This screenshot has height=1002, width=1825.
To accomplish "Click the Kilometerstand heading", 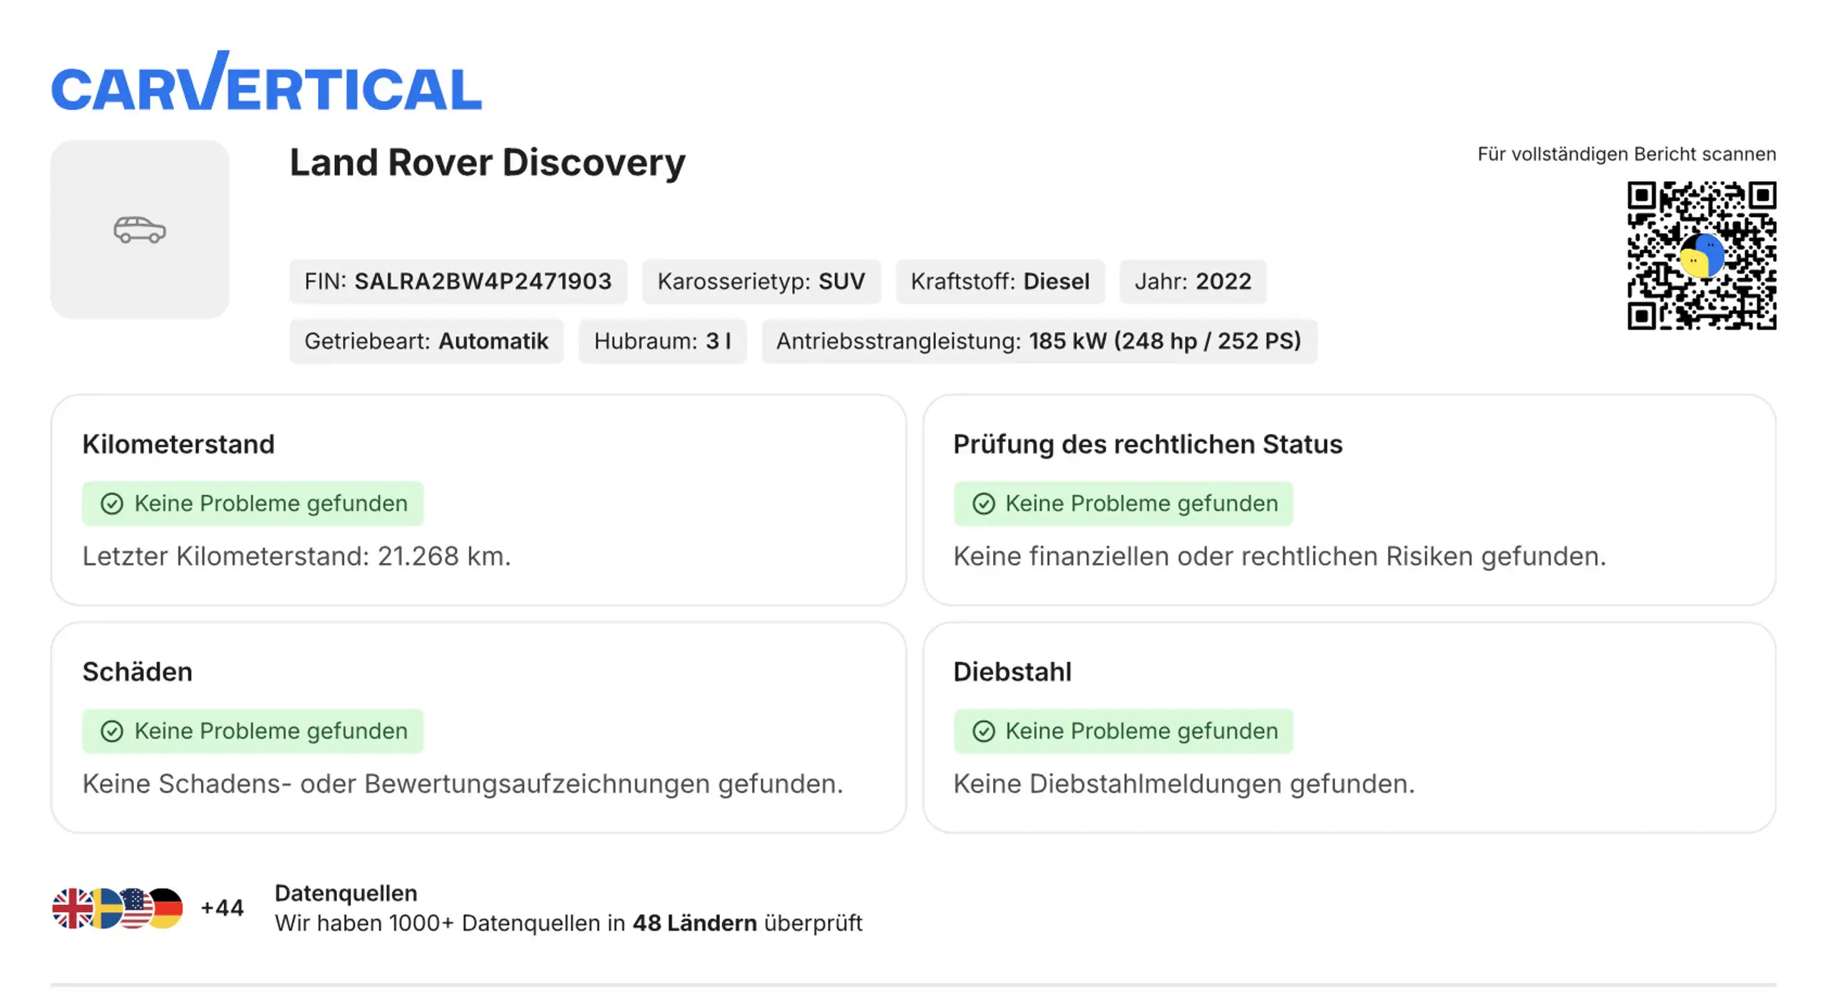I will 178,444.
